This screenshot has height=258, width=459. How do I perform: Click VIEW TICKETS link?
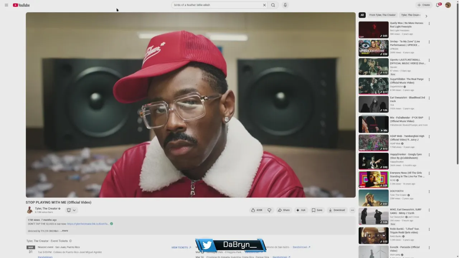(x=181, y=247)
